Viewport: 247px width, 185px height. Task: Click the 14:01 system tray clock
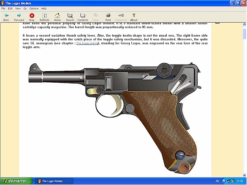coord(240,181)
